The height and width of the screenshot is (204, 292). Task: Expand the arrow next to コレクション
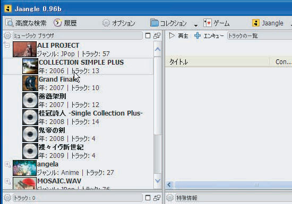pos(196,25)
